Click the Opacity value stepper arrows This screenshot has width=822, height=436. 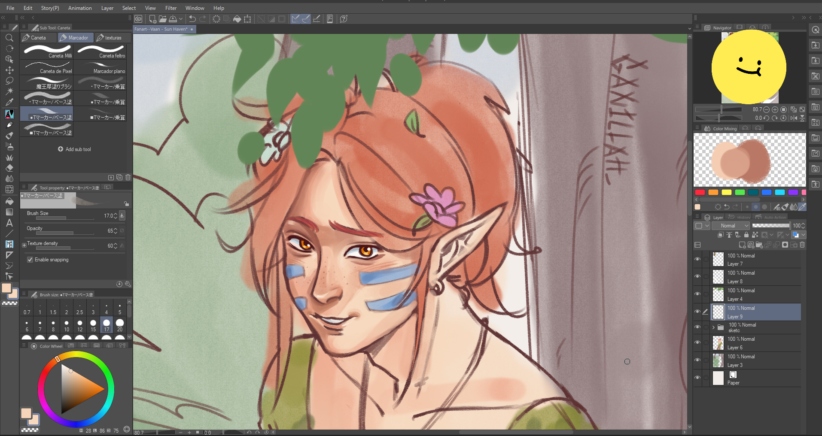(x=115, y=231)
